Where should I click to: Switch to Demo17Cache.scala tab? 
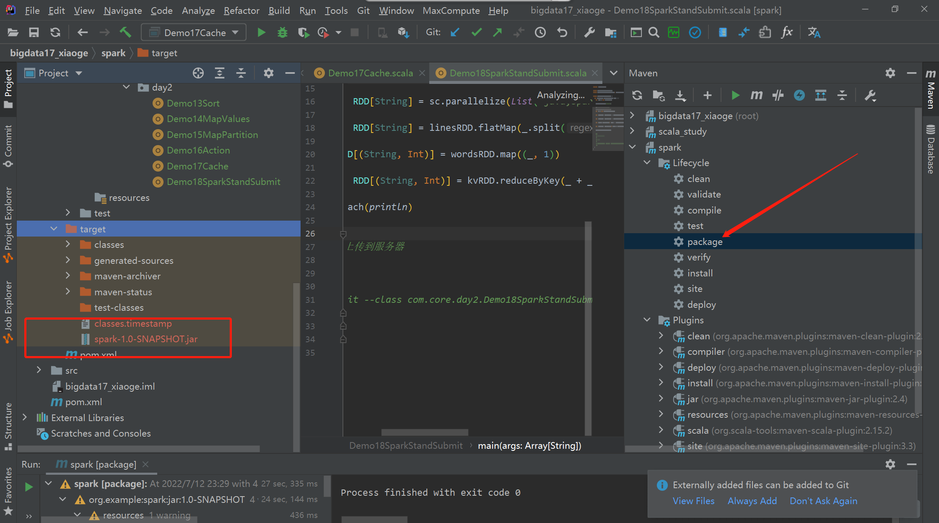pos(370,73)
